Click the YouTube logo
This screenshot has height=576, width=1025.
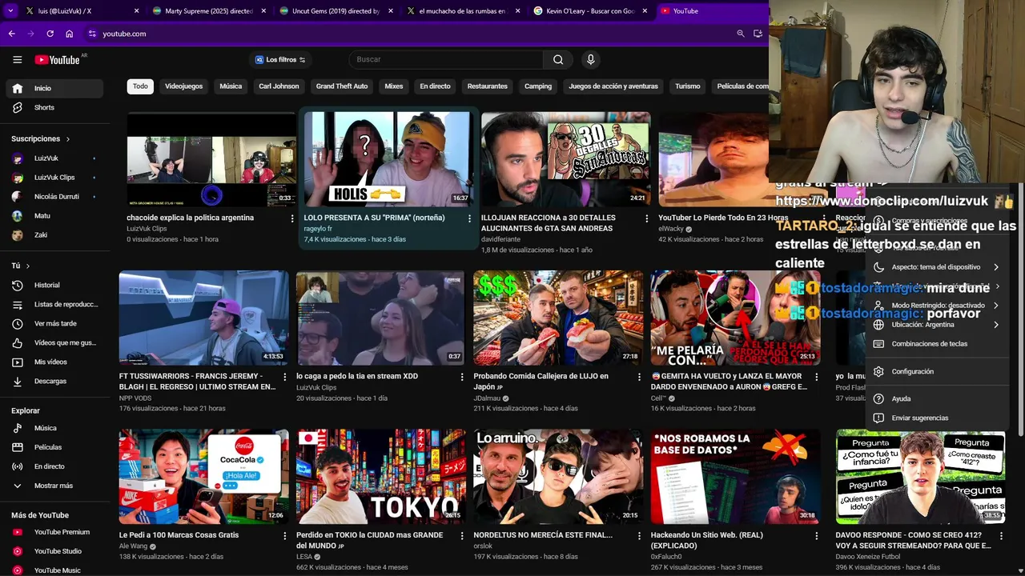(x=58, y=60)
